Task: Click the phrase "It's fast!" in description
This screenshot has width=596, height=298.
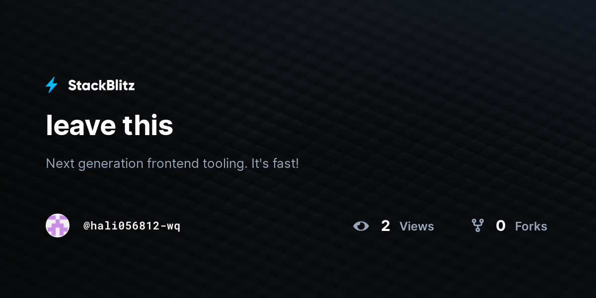Action: coord(275,163)
